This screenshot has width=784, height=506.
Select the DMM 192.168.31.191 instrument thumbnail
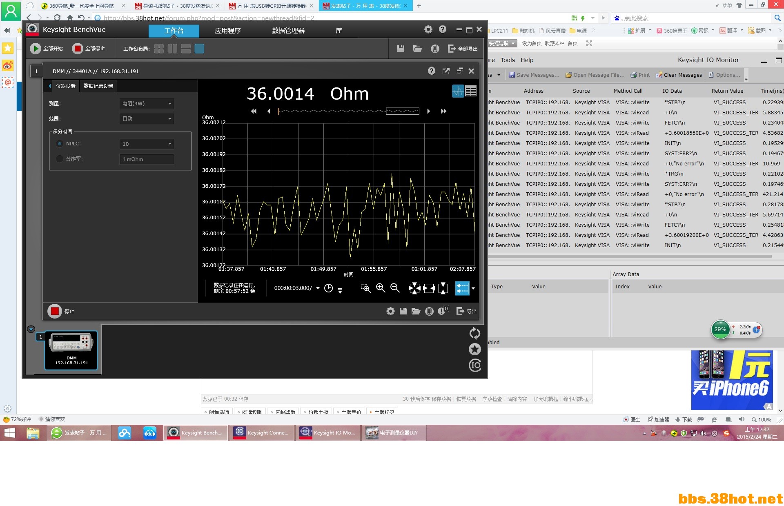pyautogui.click(x=71, y=350)
